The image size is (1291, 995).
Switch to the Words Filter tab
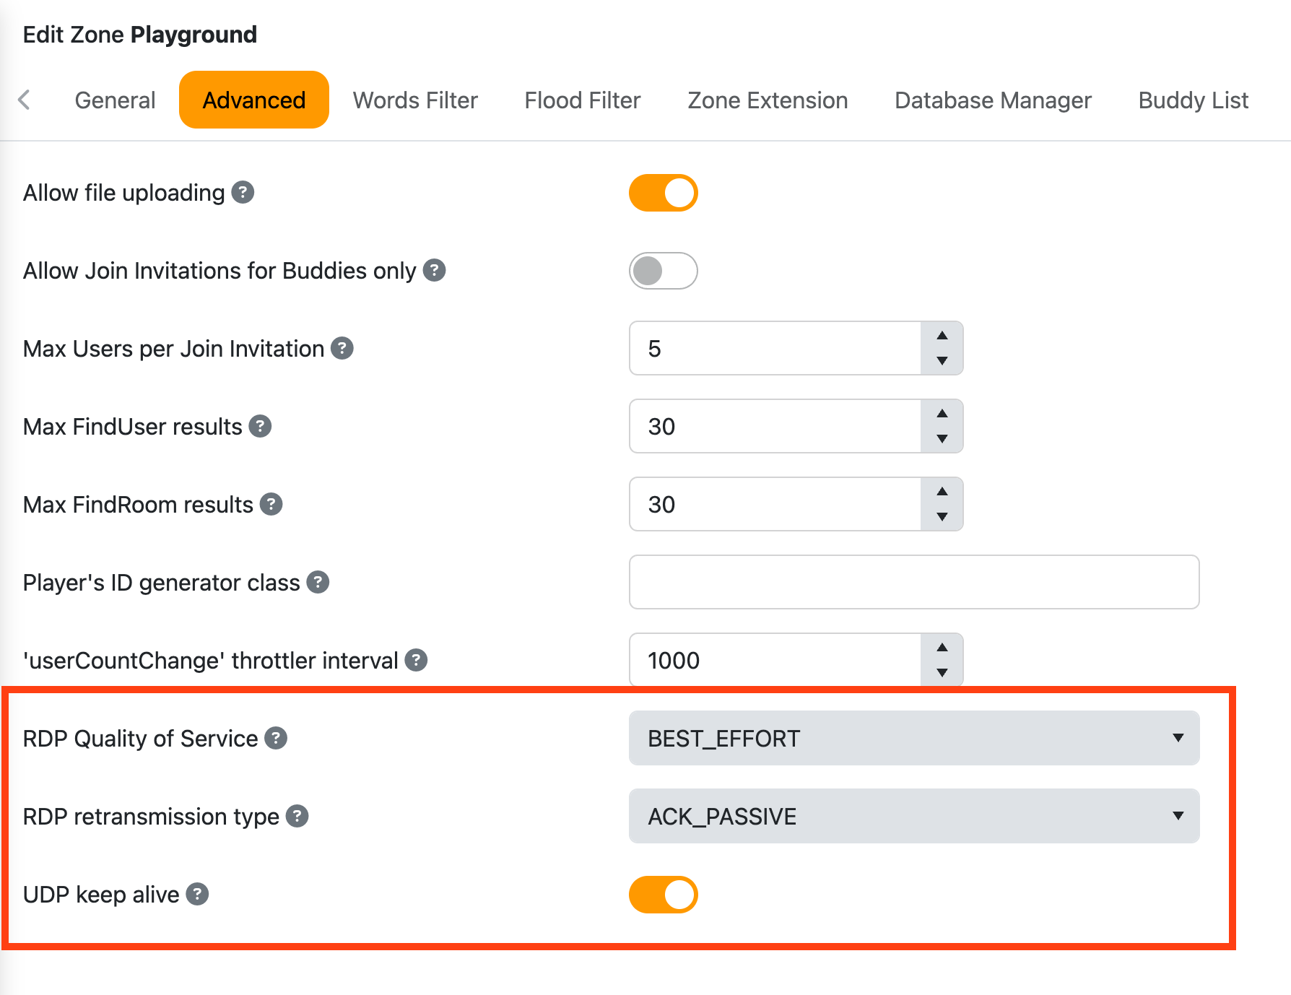(414, 100)
